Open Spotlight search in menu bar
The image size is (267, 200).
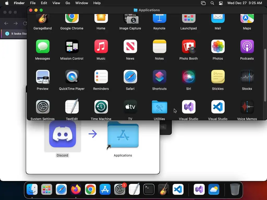[x=212, y=3]
